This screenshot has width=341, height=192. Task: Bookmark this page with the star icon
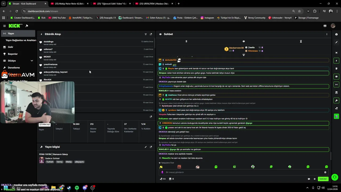tap(299, 11)
